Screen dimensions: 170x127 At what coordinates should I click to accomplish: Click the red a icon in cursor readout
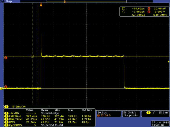pos(149,9)
